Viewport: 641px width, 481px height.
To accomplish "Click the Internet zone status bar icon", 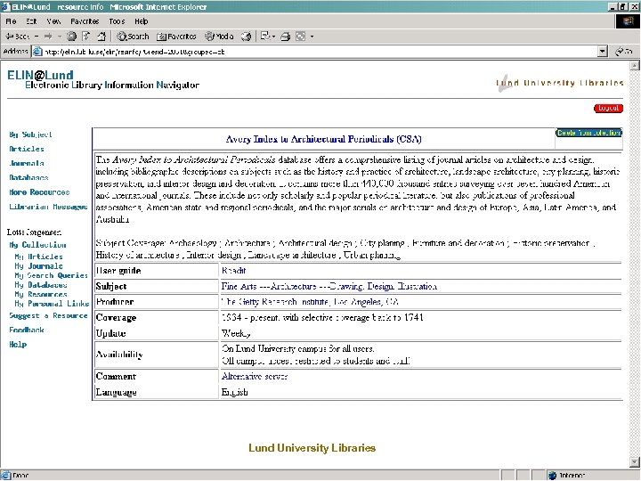I will pyautogui.click(x=552, y=476).
